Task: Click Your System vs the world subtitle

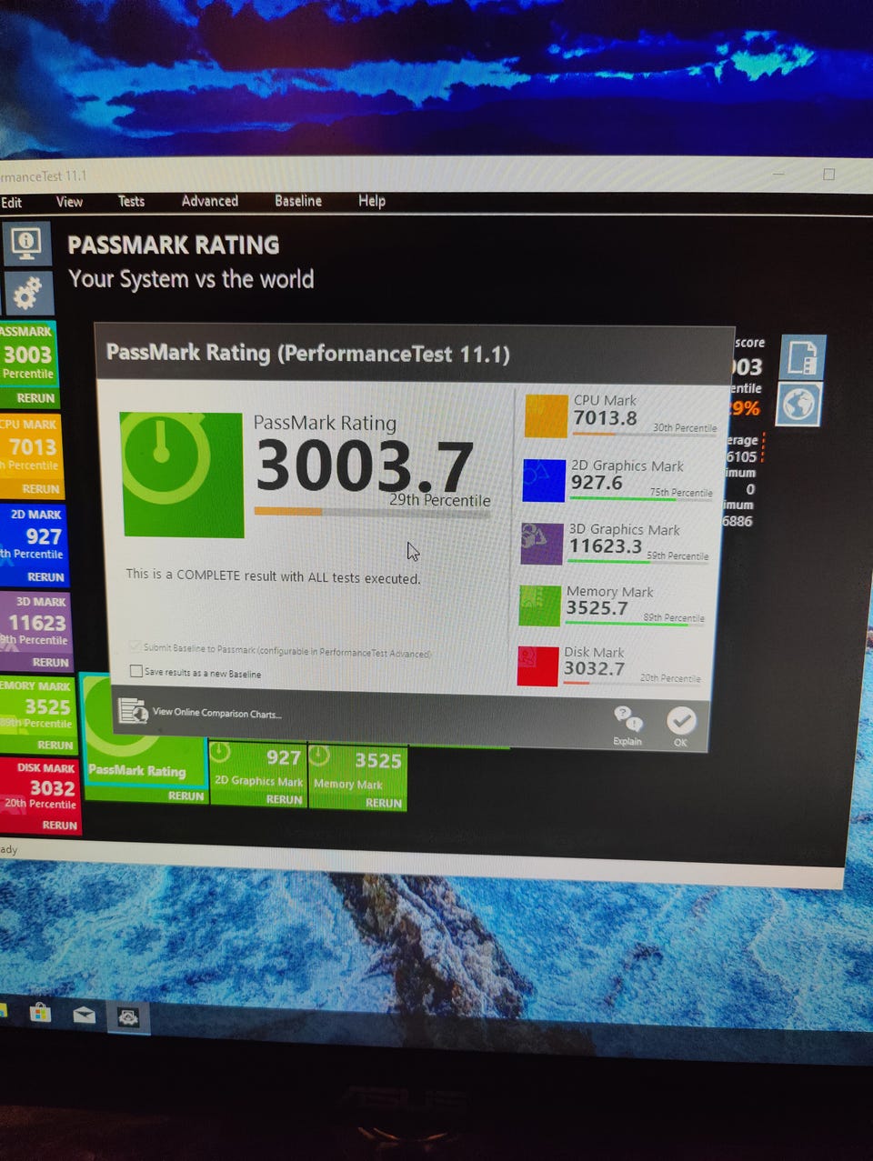Action: 191,279
